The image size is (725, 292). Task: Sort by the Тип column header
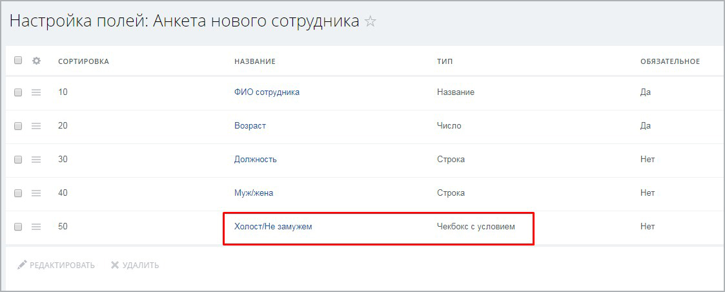pyautogui.click(x=445, y=61)
